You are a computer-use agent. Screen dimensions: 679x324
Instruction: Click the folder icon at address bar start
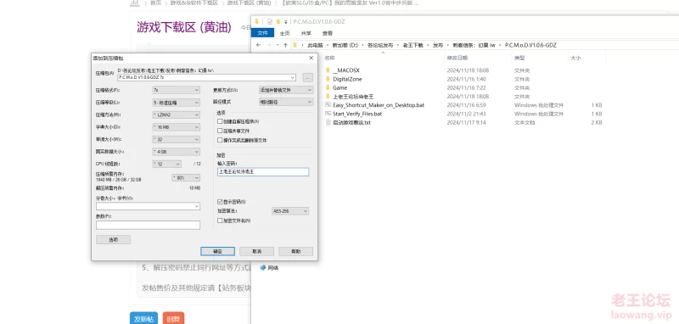pyautogui.click(x=295, y=45)
